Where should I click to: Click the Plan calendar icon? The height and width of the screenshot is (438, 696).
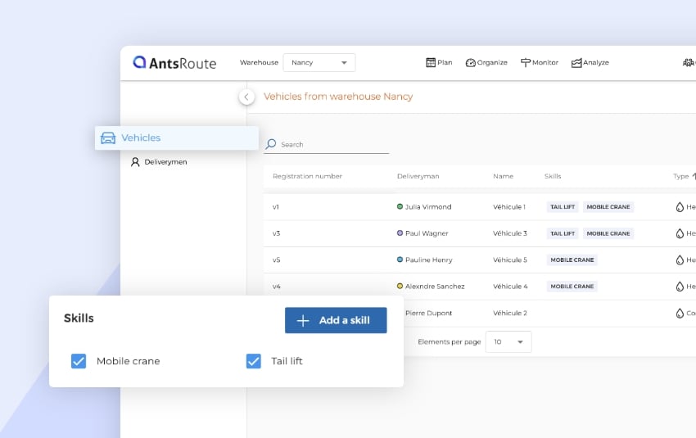[x=431, y=62]
